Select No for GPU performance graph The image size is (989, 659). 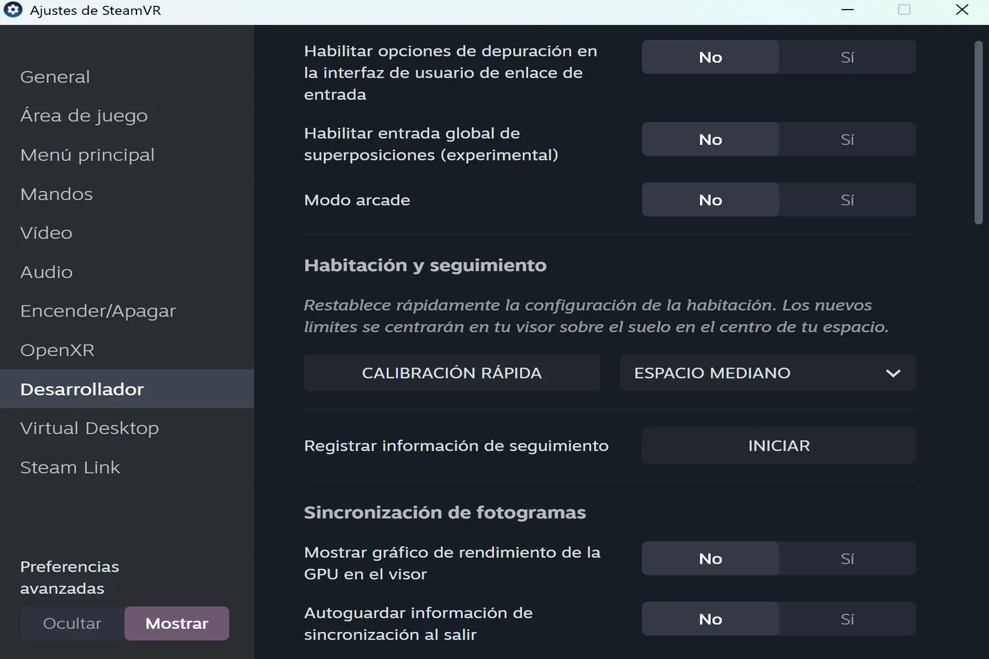pyautogui.click(x=710, y=559)
